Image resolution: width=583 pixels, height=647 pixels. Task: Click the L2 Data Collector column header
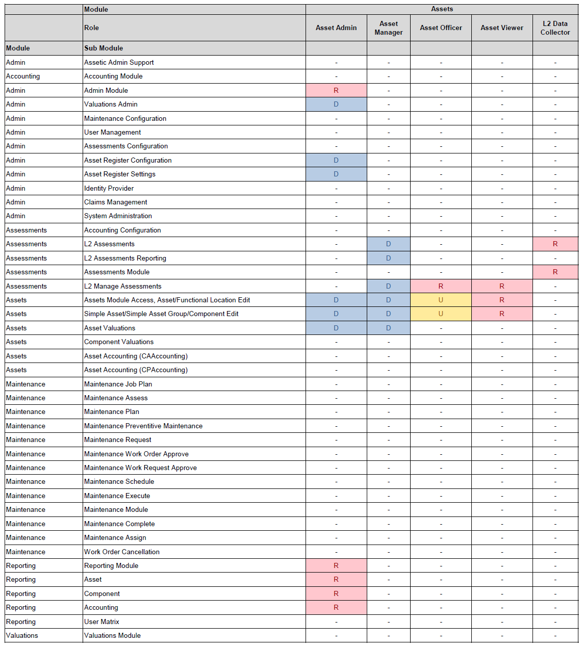click(x=555, y=28)
